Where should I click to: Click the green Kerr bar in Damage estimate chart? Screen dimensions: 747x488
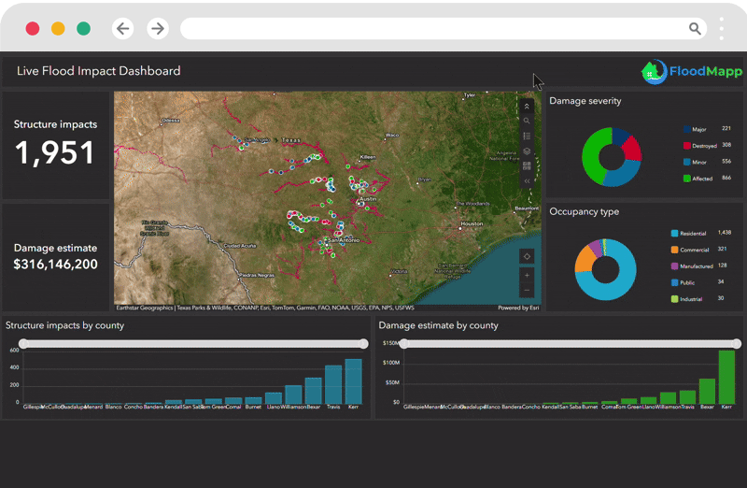pyautogui.click(x=726, y=378)
